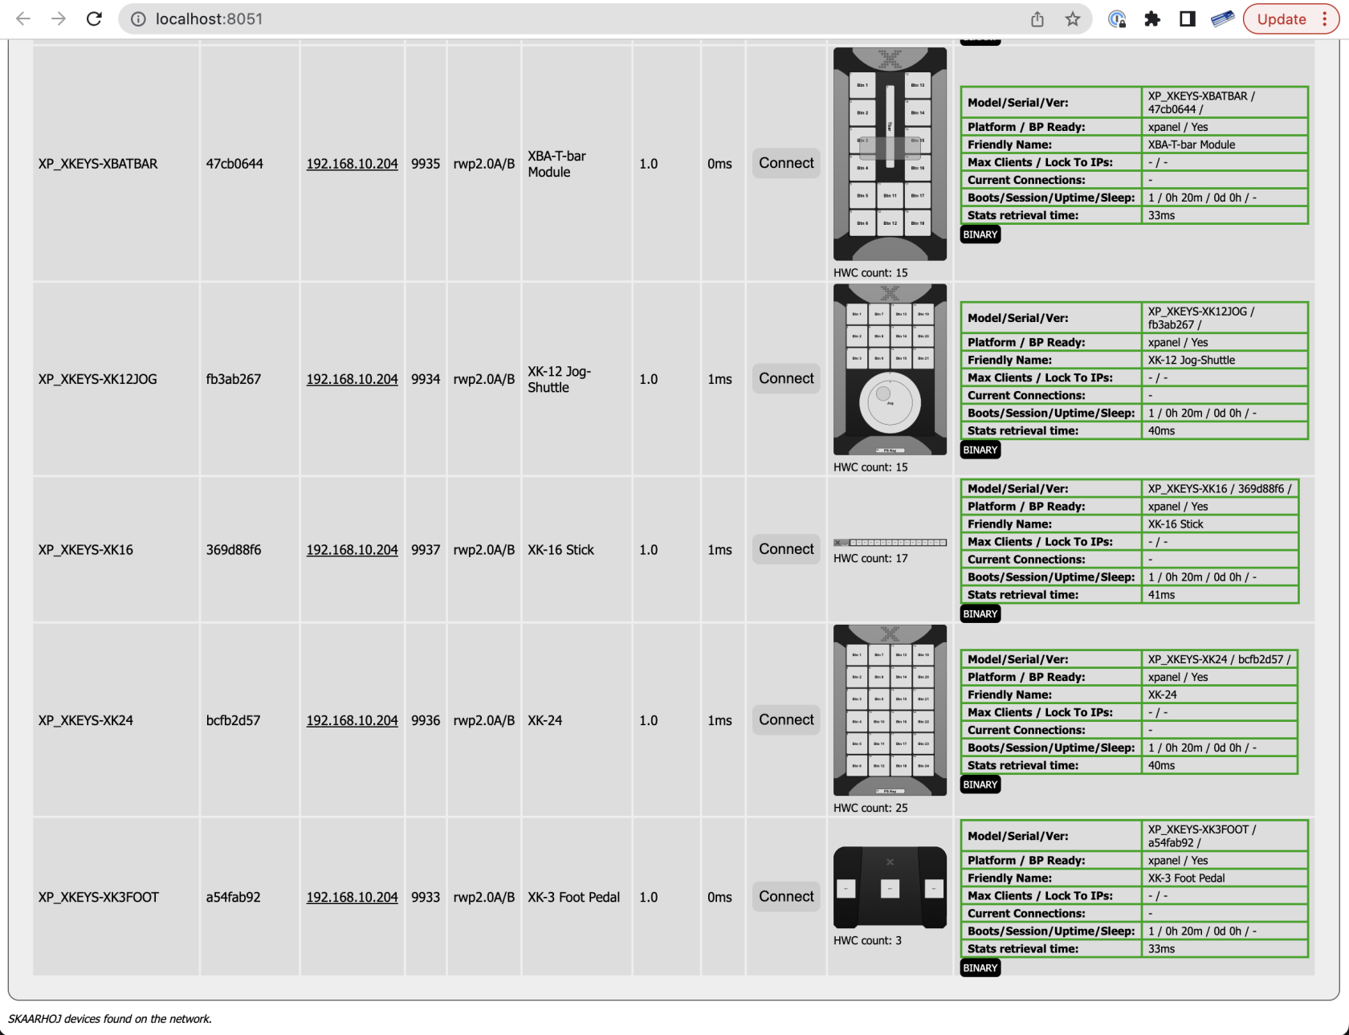Connect to the XK-12 Jog-Shuttle
This screenshot has width=1349, height=1035.
point(786,378)
